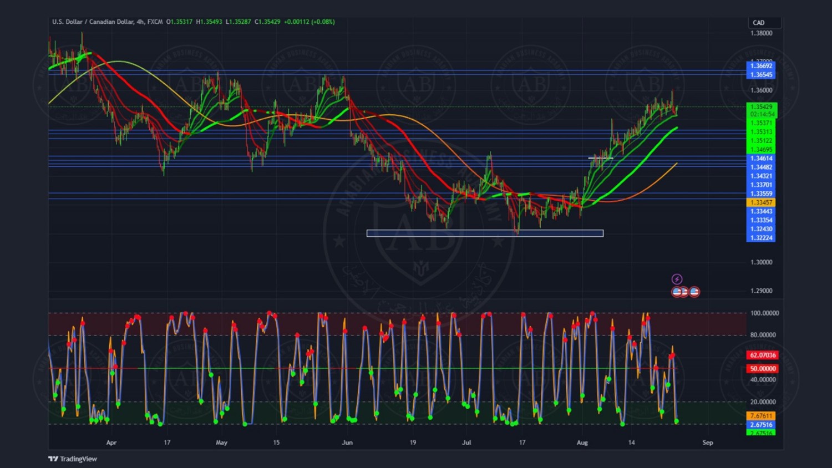Click the current price label 1.35429

tap(761, 107)
